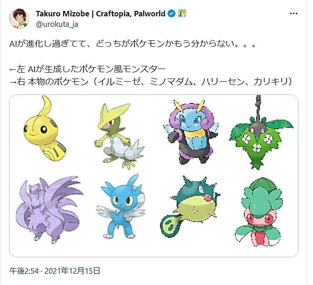This screenshot has width=313, height=285.
Task: Click the line listing real Pokémon names
Action: click(151, 82)
